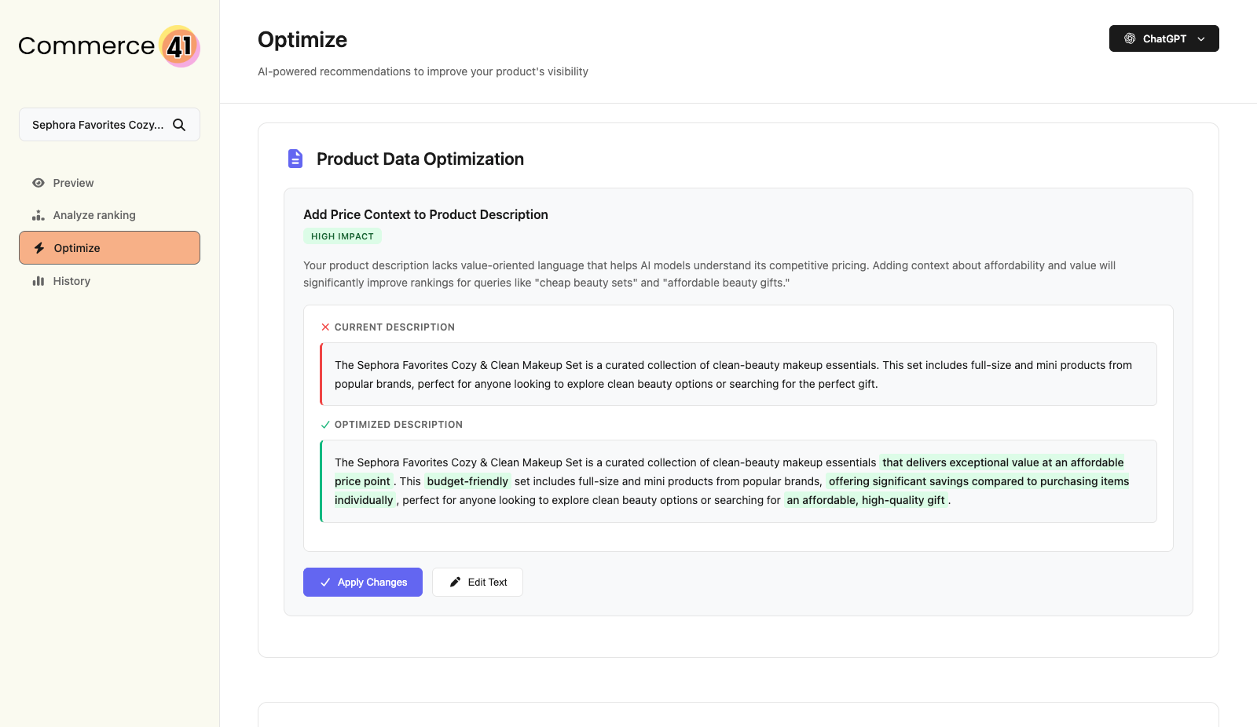Click the Analyze ranking chart icon
The height and width of the screenshot is (727, 1257).
click(38, 215)
